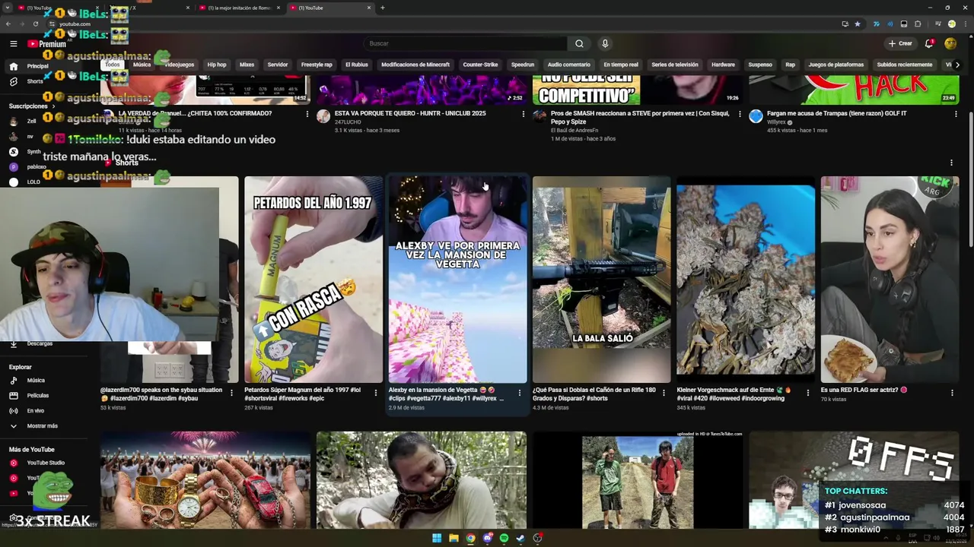
Task: Select the El Rubius filter chip
Action: 356,65
